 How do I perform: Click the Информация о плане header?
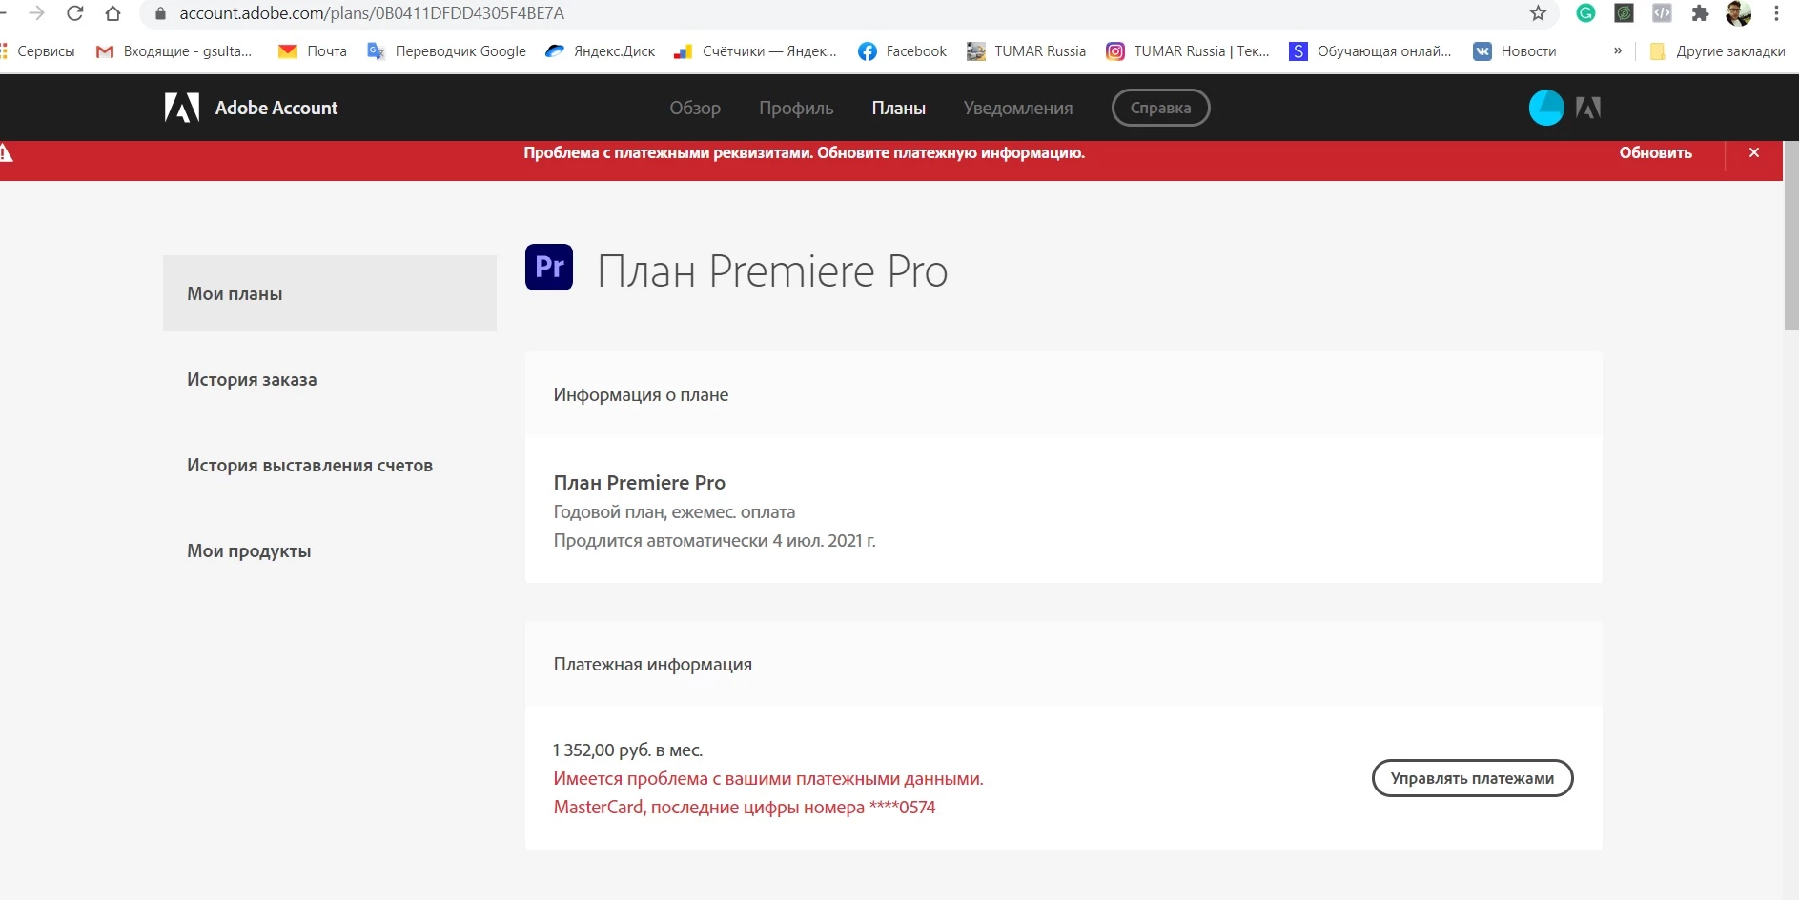641,394
